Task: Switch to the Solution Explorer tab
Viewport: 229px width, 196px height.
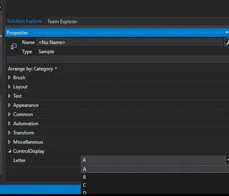Action: [x=25, y=21]
